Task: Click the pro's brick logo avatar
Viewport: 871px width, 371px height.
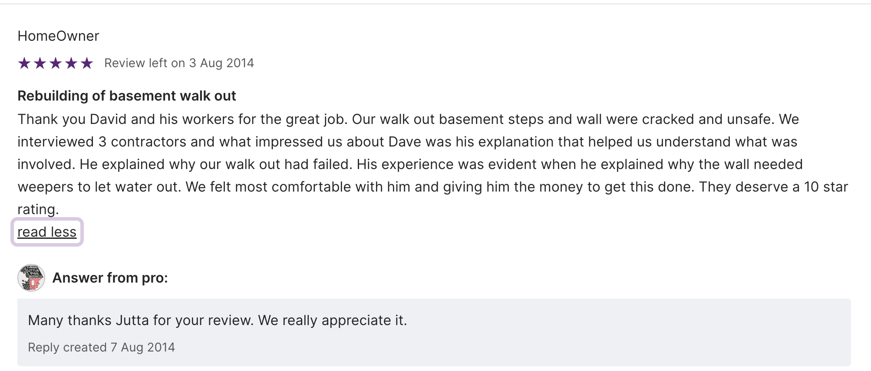Action: pos(31,278)
